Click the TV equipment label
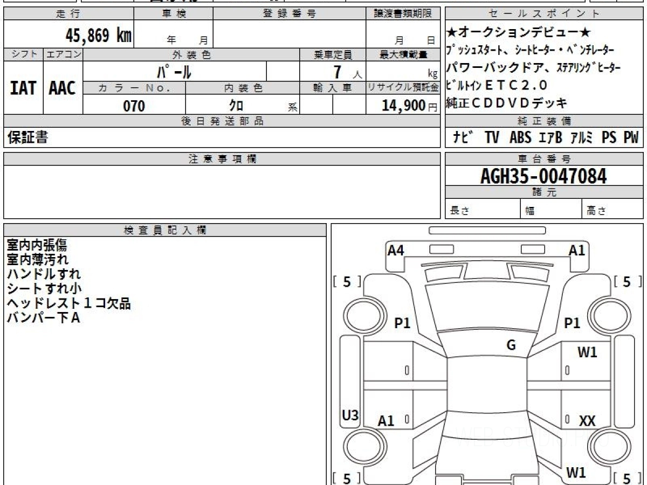This screenshot has height=485, width=647. tap(492, 137)
